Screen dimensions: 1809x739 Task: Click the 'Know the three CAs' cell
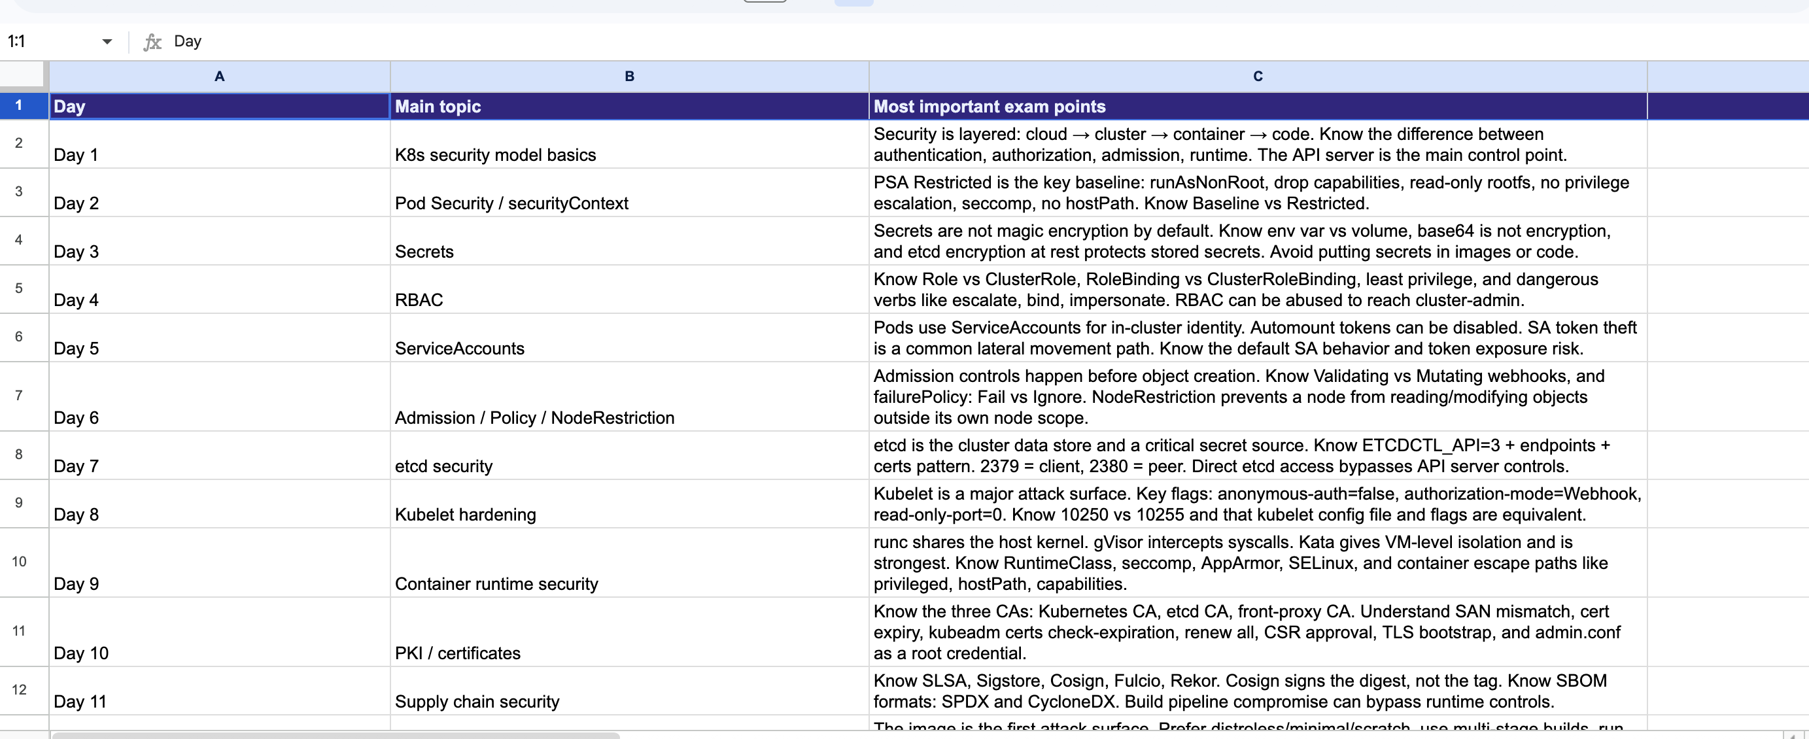(1258, 632)
